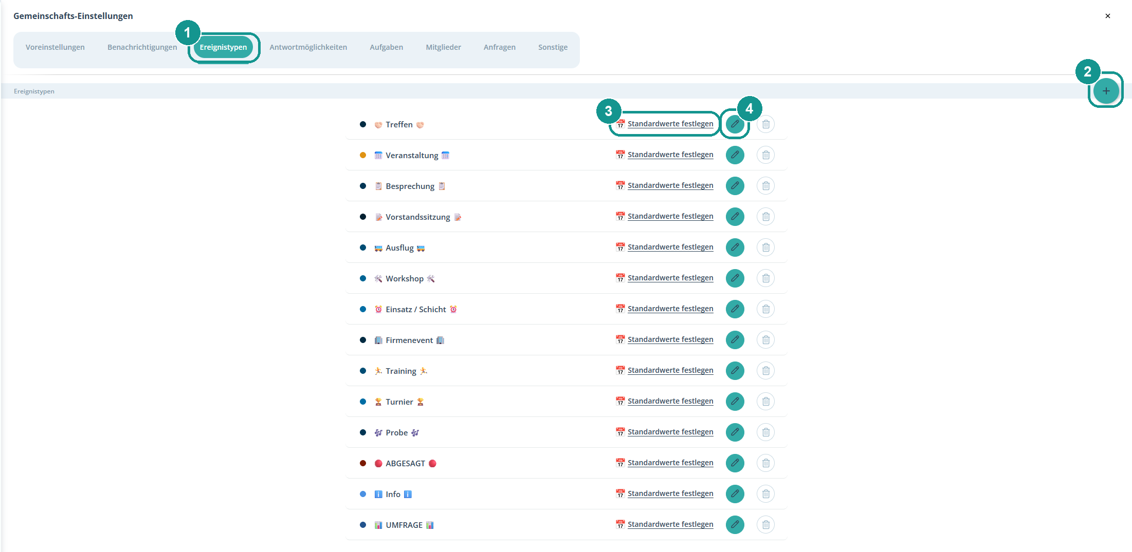Edit the Treffen event type
The height and width of the screenshot is (552, 1132).
735,124
